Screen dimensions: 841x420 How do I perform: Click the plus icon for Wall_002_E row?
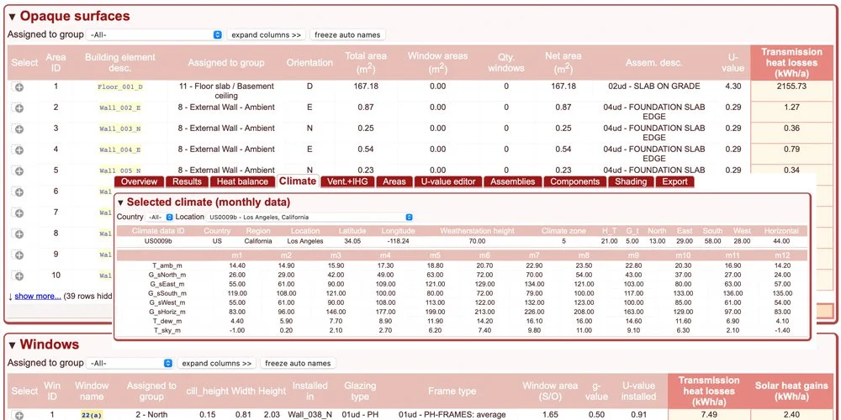tap(19, 108)
